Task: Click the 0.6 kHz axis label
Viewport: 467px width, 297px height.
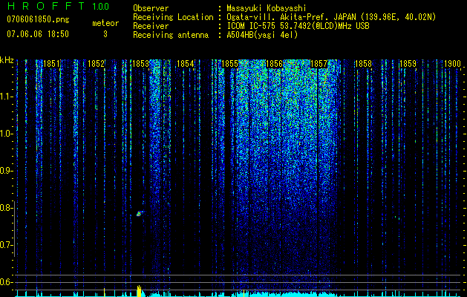Action: click(x=6, y=282)
